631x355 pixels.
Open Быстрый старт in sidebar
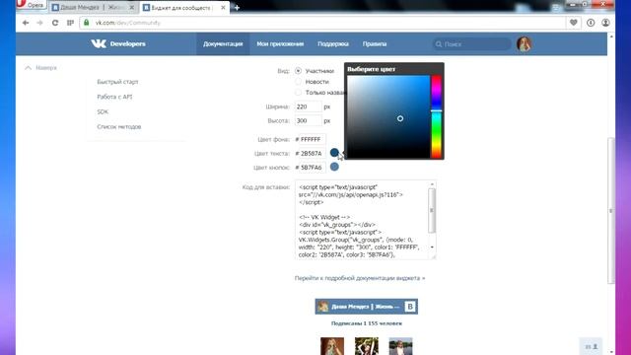click(117, 82)
